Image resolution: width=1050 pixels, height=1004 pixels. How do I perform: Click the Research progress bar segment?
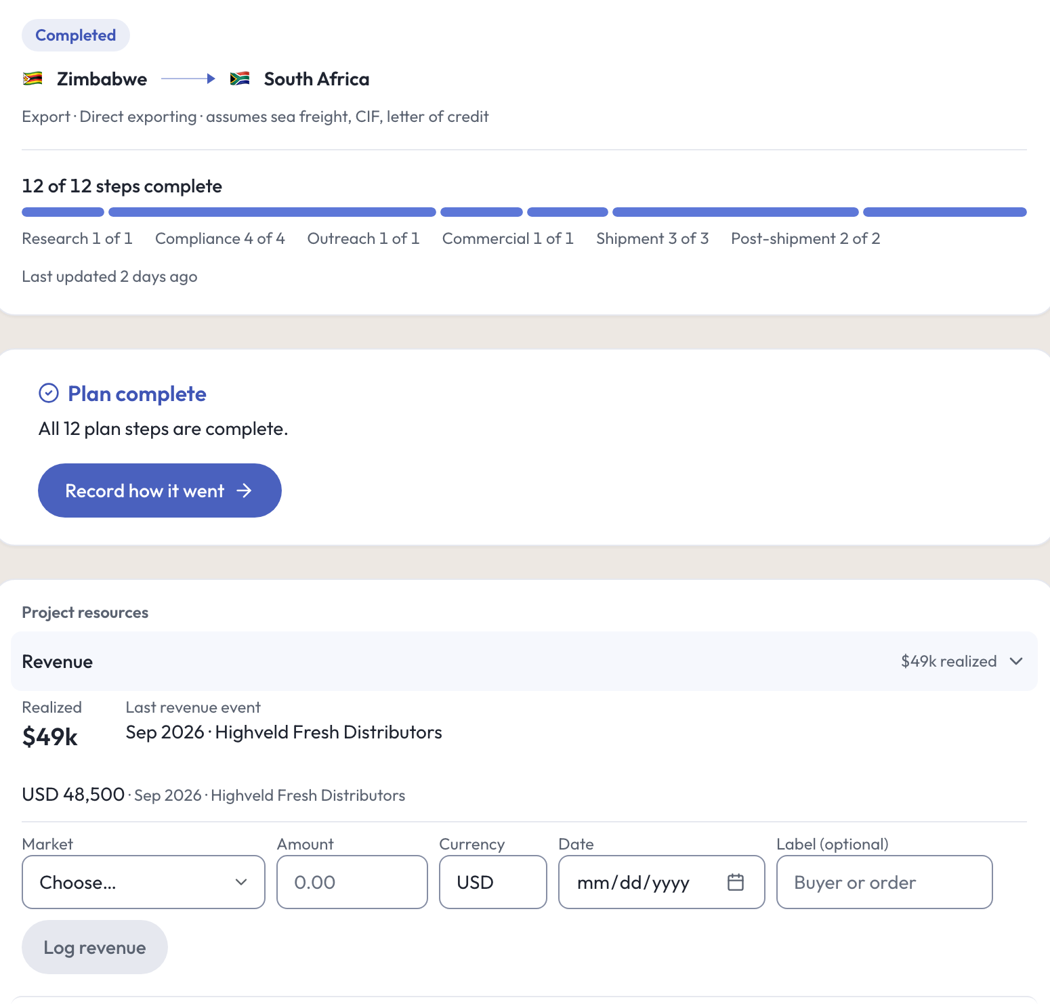point(63,212)
